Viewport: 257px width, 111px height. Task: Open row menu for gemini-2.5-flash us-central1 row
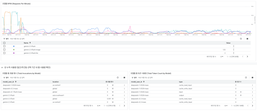tap(124, 102)
